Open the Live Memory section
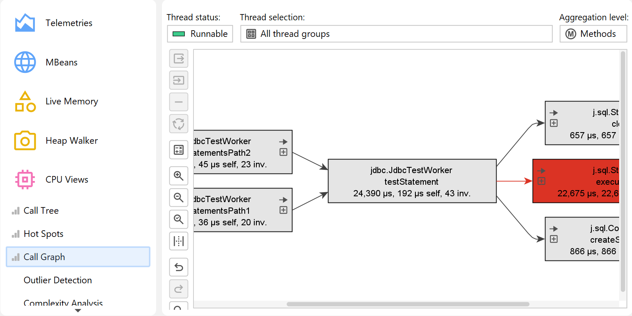This screenshot has height=316, width=632. tap(71, 101)
